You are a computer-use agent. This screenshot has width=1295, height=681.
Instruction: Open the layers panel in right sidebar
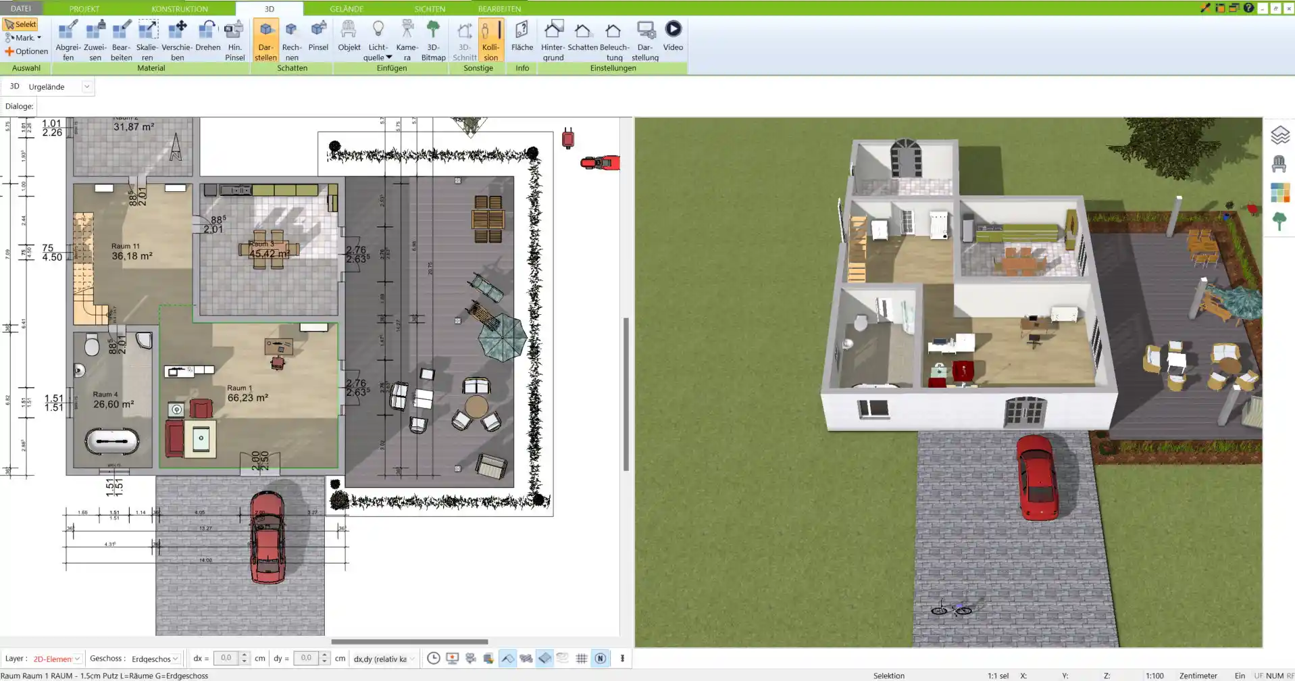(1279, 135)
